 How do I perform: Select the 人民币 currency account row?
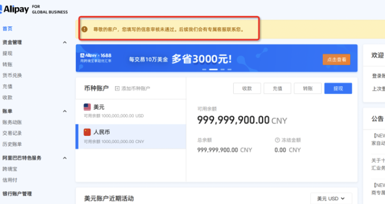(131, 137)
